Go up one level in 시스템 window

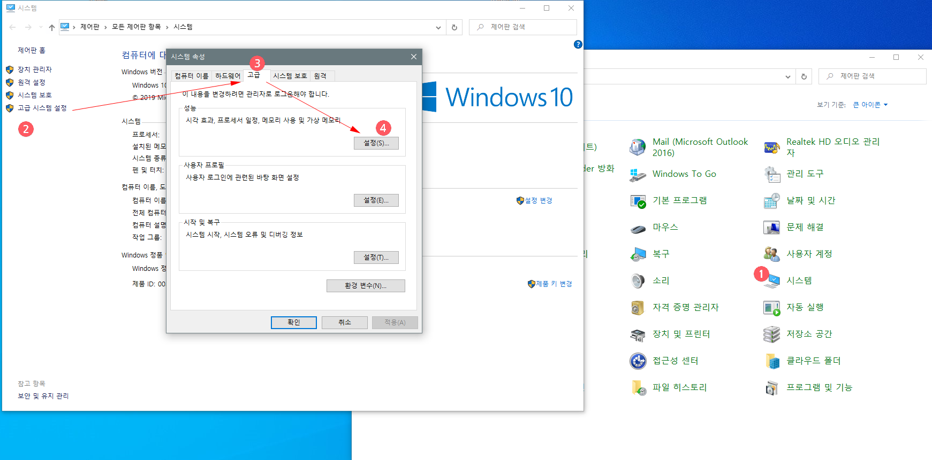[x=51, y=27]
